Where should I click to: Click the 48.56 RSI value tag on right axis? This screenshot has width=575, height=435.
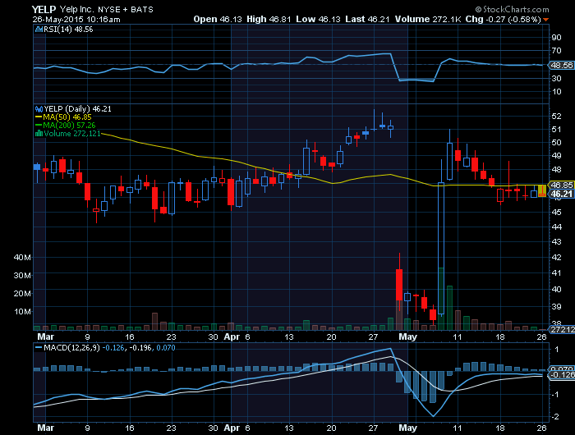(561, 65)
